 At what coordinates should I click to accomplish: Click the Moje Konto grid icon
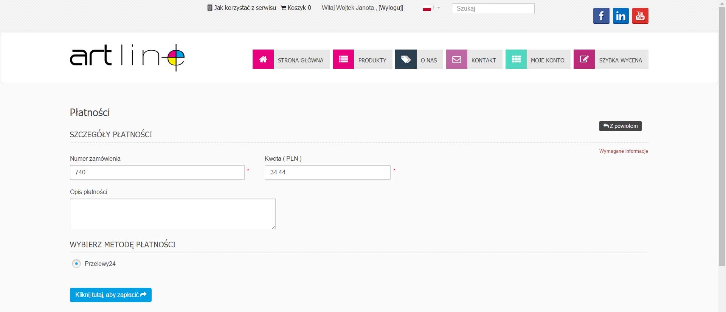tap(516, 59)
